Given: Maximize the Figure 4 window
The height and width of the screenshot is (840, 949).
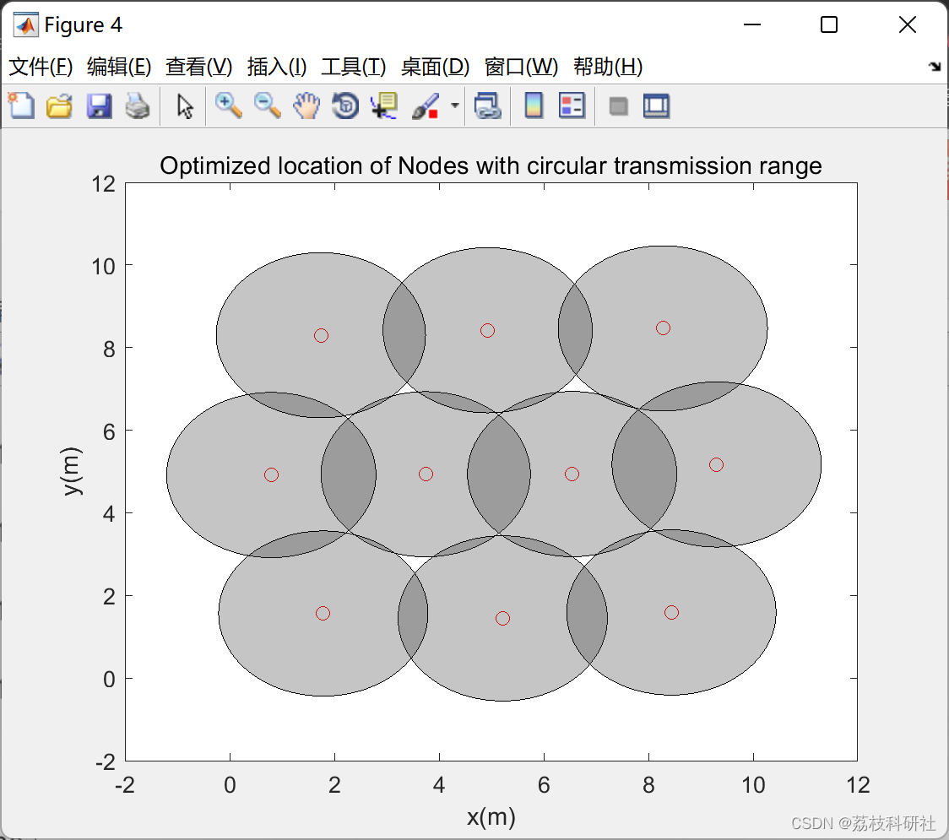Looking at the screenshot, I should pos(829,24).
